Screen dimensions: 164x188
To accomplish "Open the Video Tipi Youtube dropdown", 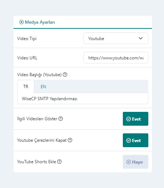I will point(116,38).
